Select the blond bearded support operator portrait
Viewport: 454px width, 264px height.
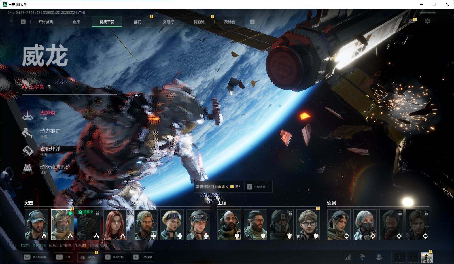tap(146, 225)
